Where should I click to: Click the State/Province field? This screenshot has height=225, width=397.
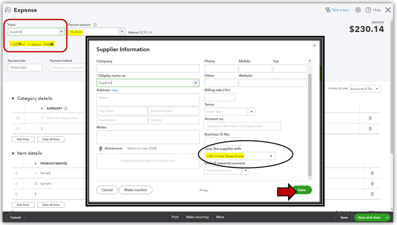tap(174, 111)
